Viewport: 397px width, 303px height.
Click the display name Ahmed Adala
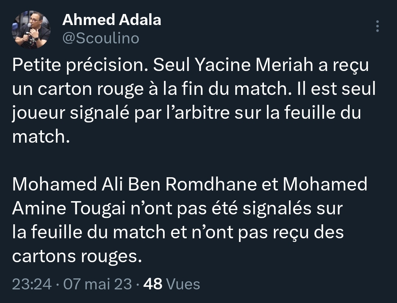(x=112, y=20)
